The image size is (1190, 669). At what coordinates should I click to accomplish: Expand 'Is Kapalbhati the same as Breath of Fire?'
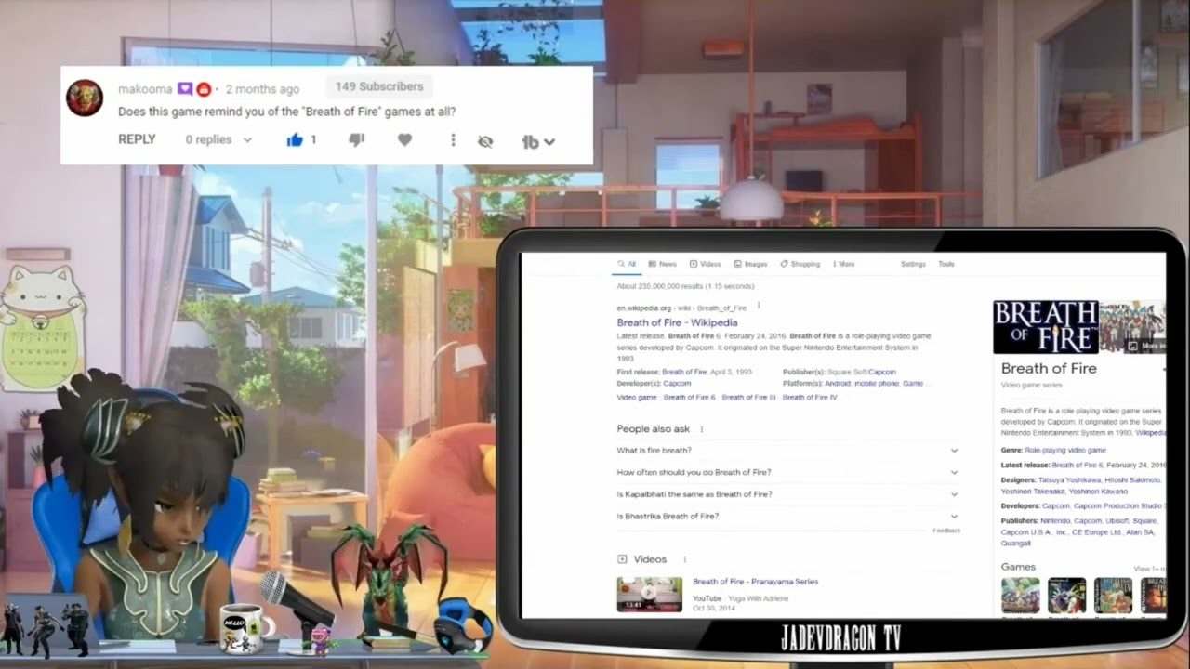pos(787,494)
